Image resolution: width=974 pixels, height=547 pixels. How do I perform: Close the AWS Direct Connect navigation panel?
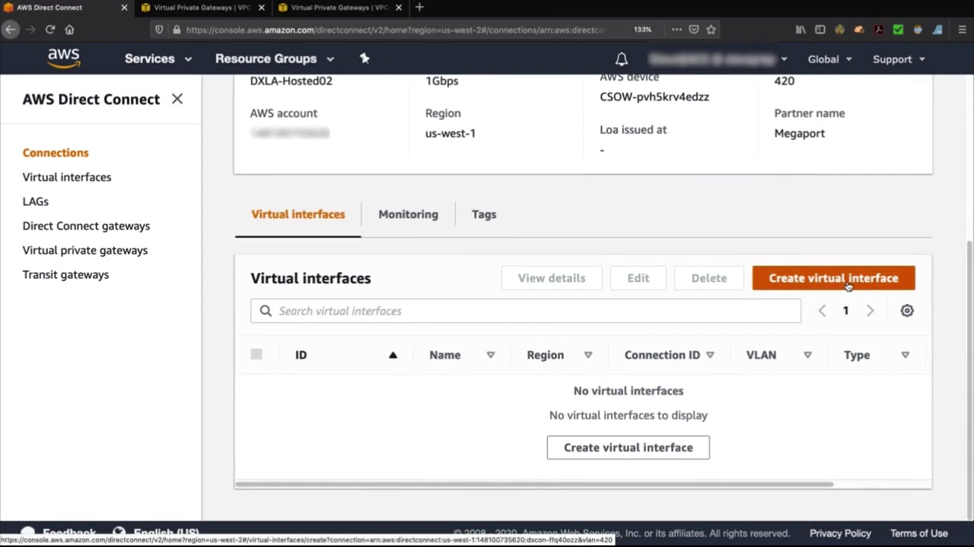coord(177,99)
